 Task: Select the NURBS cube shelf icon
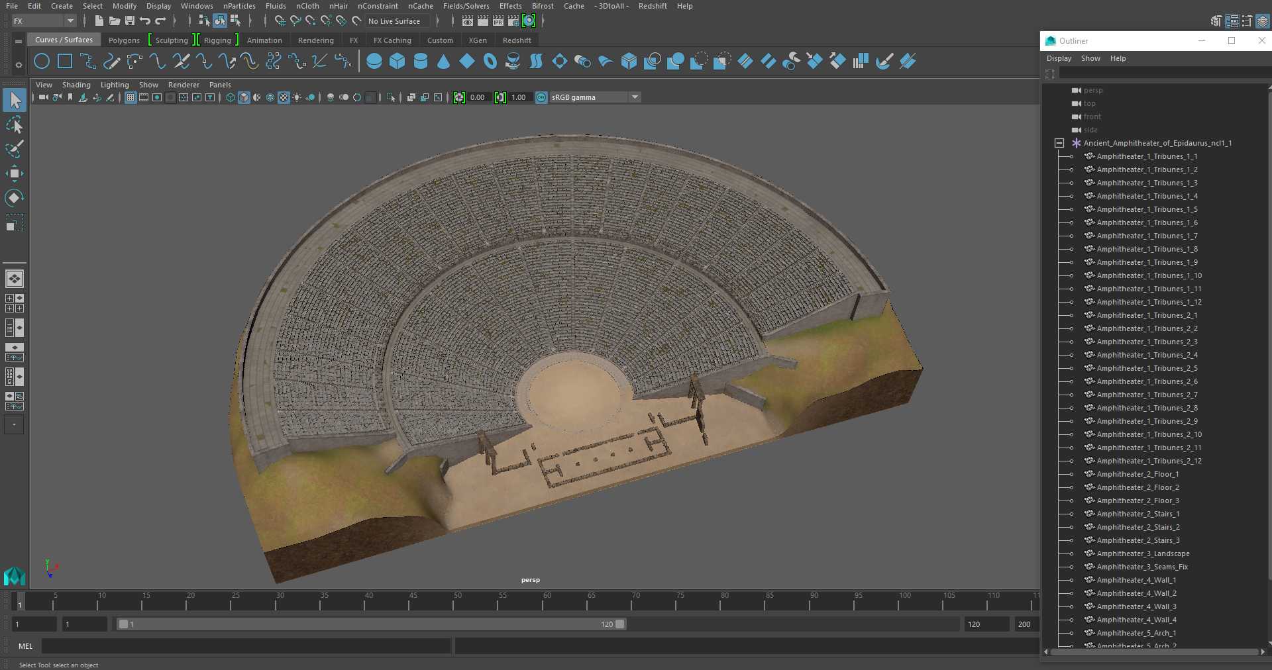pos(397,62)
